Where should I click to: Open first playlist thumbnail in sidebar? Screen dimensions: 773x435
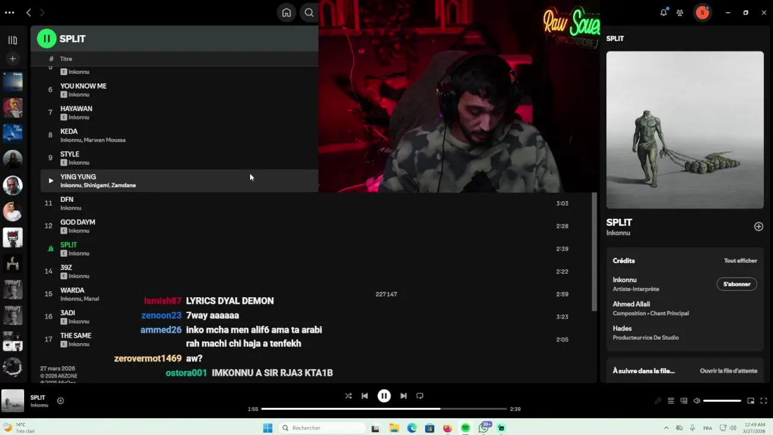pos(13,82)
